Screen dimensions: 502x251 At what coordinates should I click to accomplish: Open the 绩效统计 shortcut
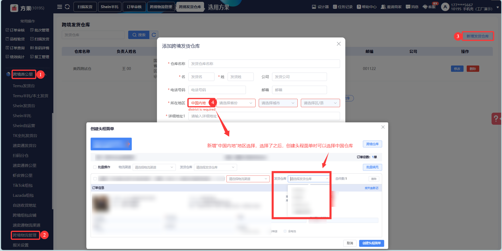pyautogui.click(x=15, y=57)
